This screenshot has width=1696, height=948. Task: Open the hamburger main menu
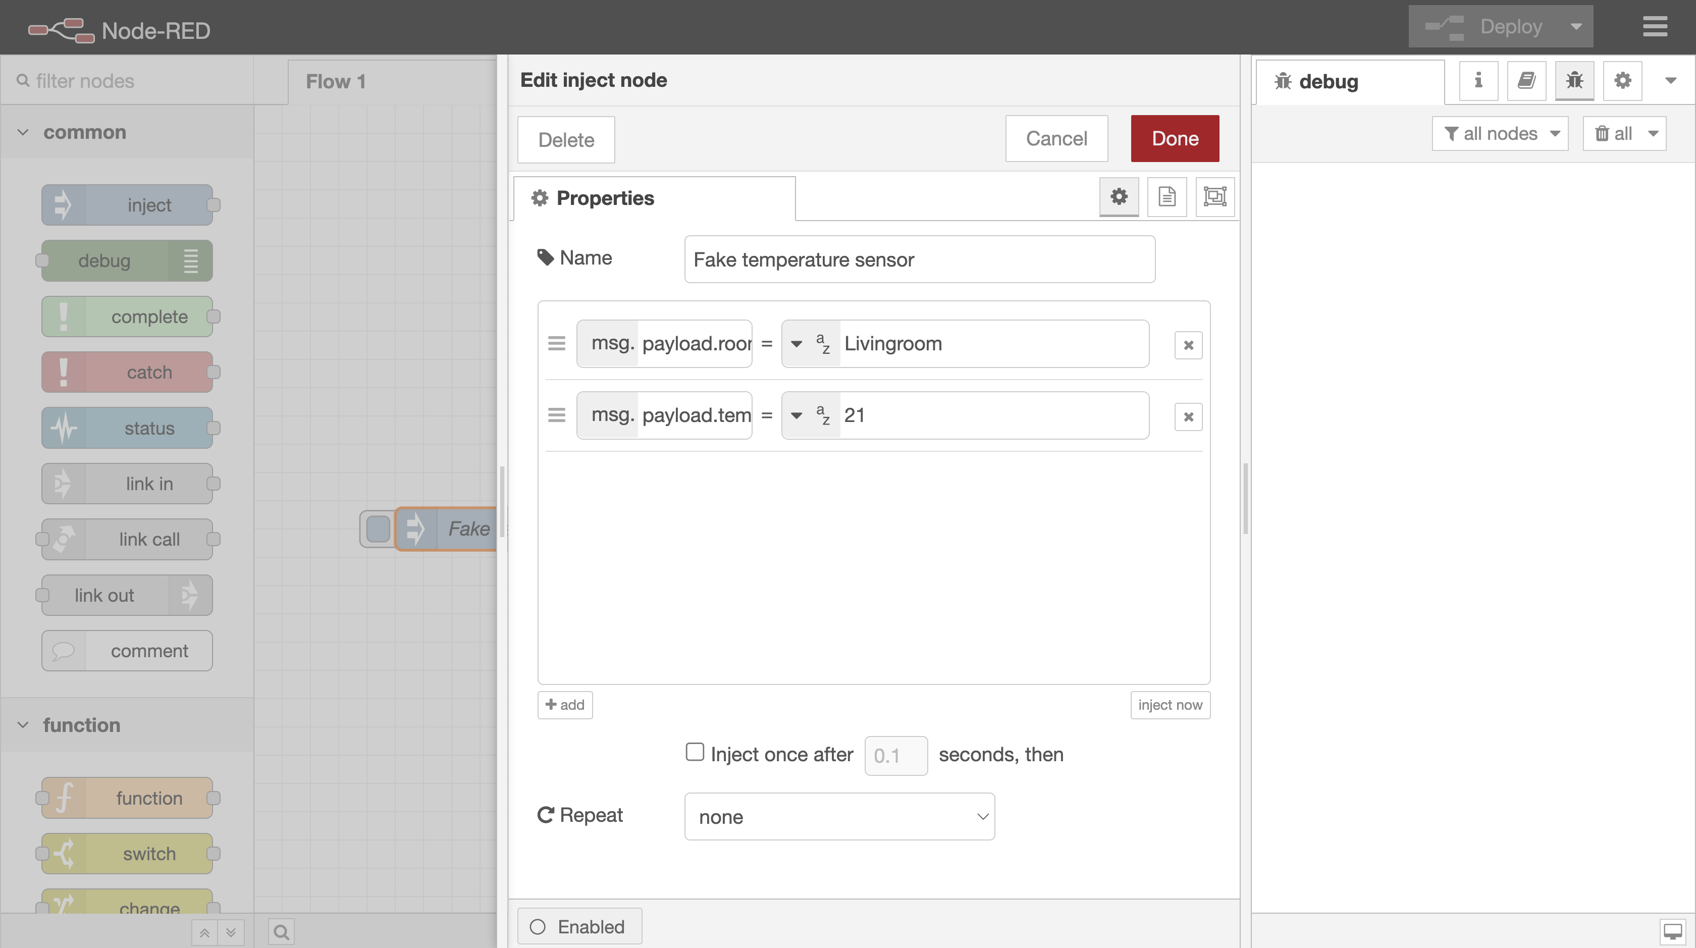pos(1655,26)
